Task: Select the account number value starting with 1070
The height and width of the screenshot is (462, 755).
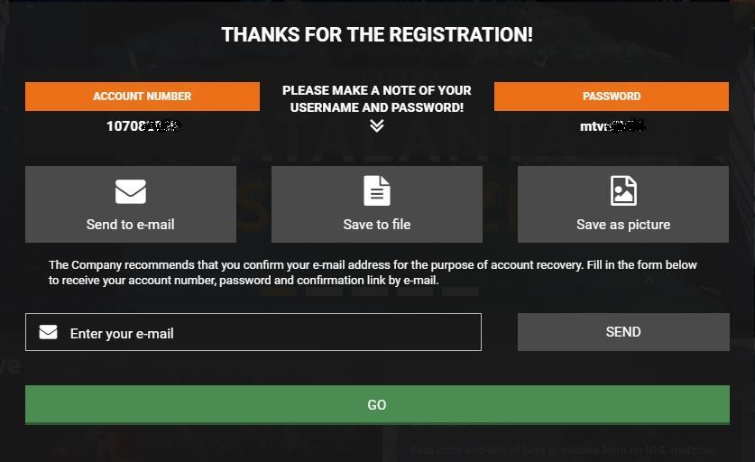Action: (143, 126)
